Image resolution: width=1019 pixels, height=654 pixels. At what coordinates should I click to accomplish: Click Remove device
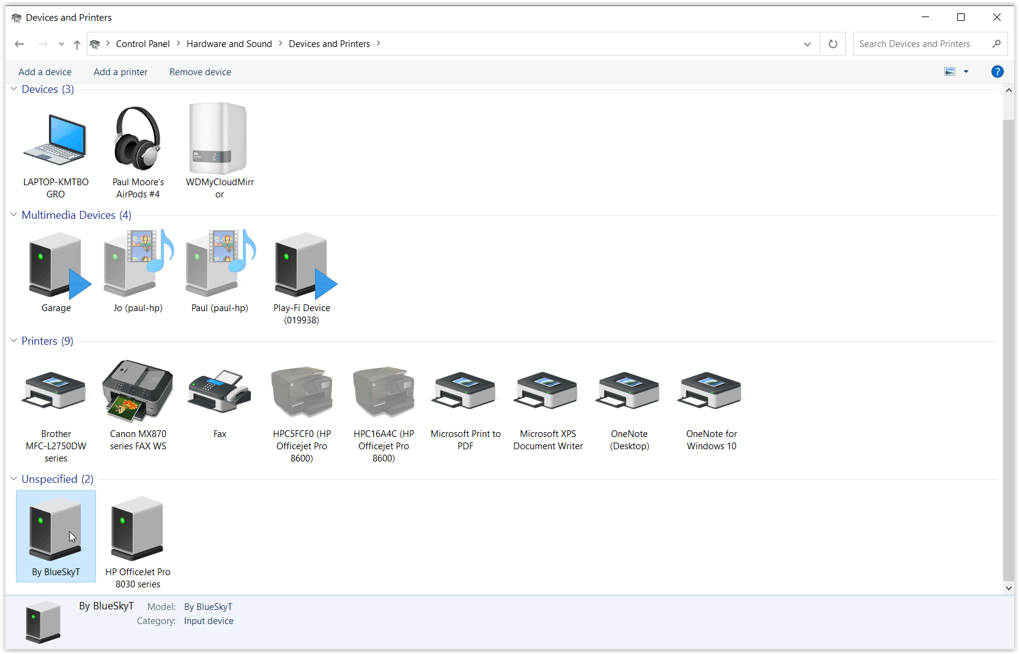coord(200,72)
